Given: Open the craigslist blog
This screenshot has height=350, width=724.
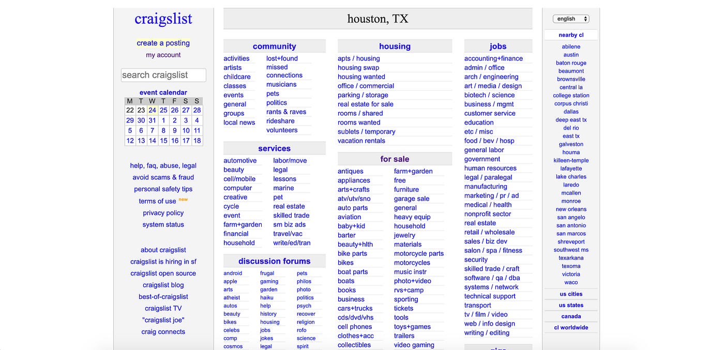Looking at the screenshot, I should click(163, 285).
